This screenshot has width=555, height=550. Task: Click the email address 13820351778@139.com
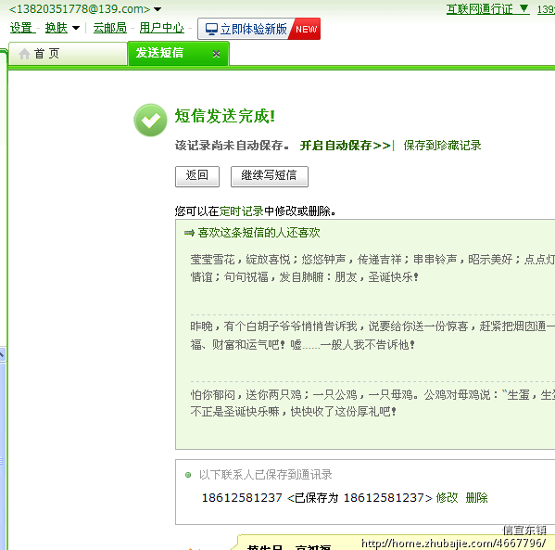tap(80, 9)
